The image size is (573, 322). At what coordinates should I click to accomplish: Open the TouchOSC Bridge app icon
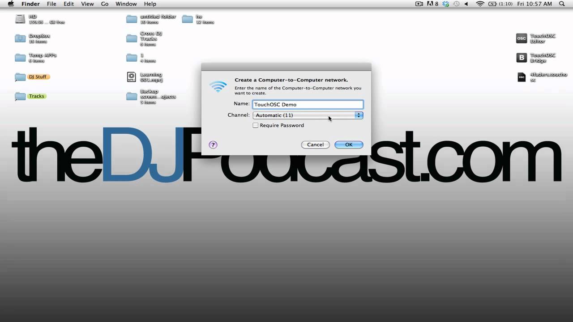coord(522,58)
